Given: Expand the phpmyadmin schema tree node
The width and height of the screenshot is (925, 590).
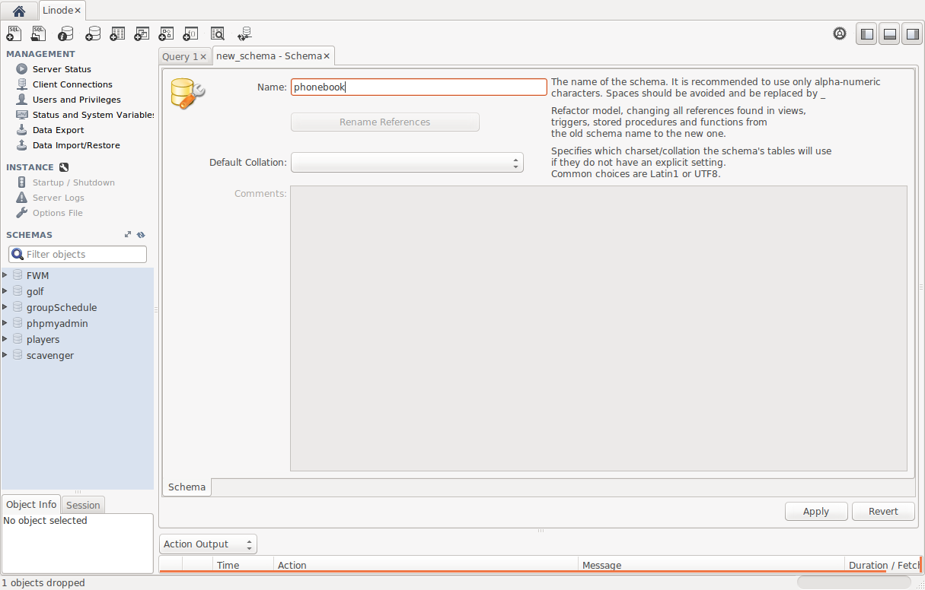Looking at the screenshot, I should [5, 323].
